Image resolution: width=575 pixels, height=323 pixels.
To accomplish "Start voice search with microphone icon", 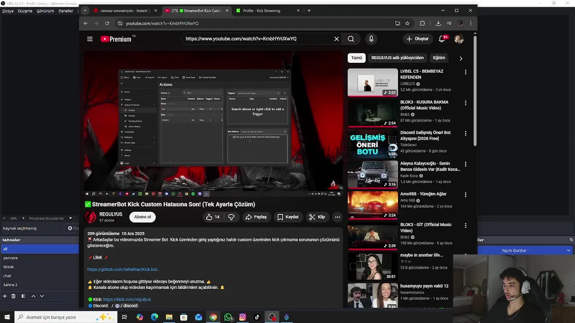I will (x=371, y=39).
